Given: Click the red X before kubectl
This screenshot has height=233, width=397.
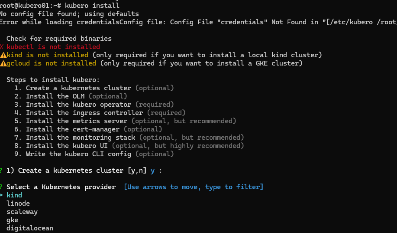Looking at the screenshot, I should (x=2, y=47).
